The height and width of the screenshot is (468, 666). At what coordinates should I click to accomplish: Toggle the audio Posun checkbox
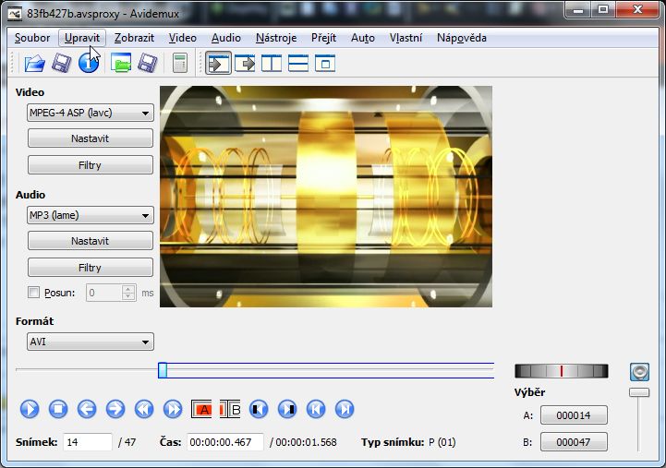[x=34, y=293]
